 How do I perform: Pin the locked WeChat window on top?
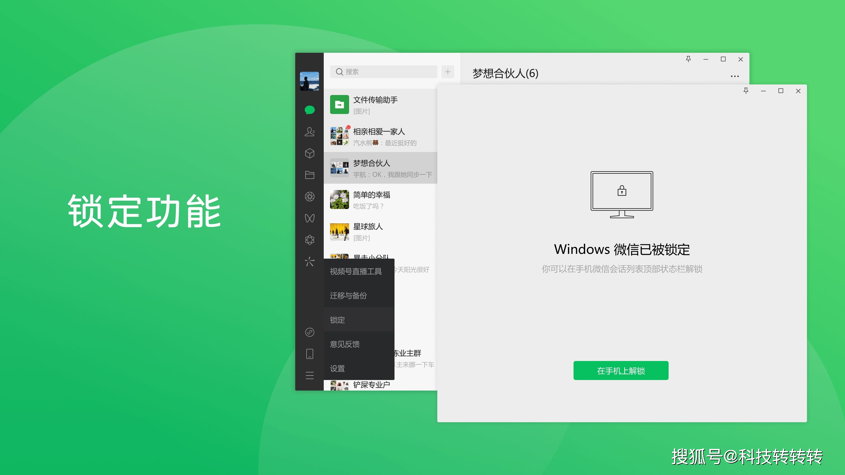pyautogui.click(x=746, y=91)
